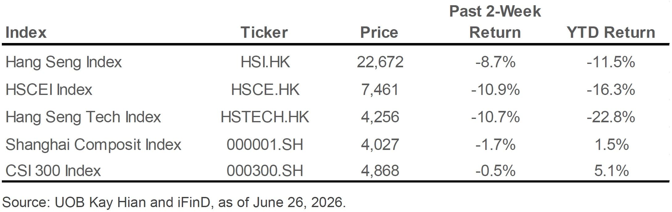Click the 5.1% YTD return cell

[612, 171]
